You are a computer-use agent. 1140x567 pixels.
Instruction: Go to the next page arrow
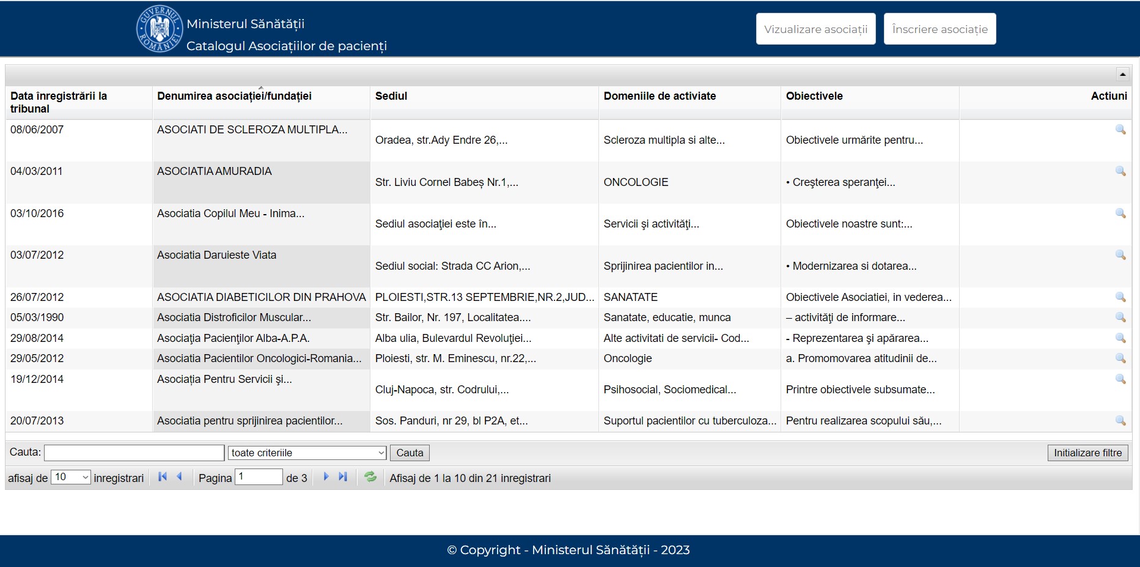(x=326, y=477)
